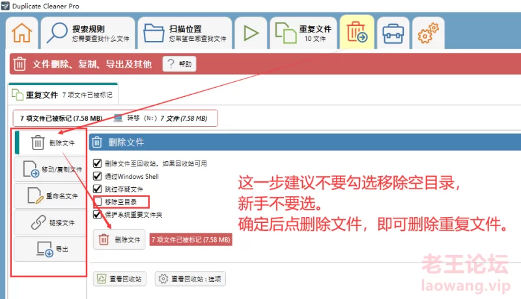Click the 转移 (N:) 7 文件 drive entry

tap(161, 118)
